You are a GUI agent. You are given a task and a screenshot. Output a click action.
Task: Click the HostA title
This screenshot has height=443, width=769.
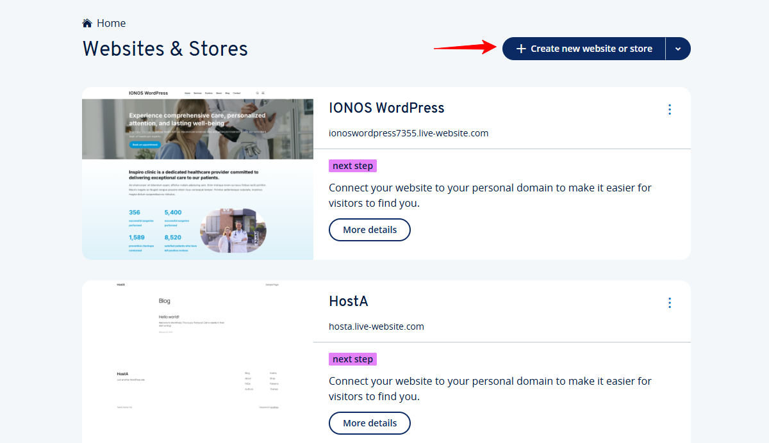(349, 301)
